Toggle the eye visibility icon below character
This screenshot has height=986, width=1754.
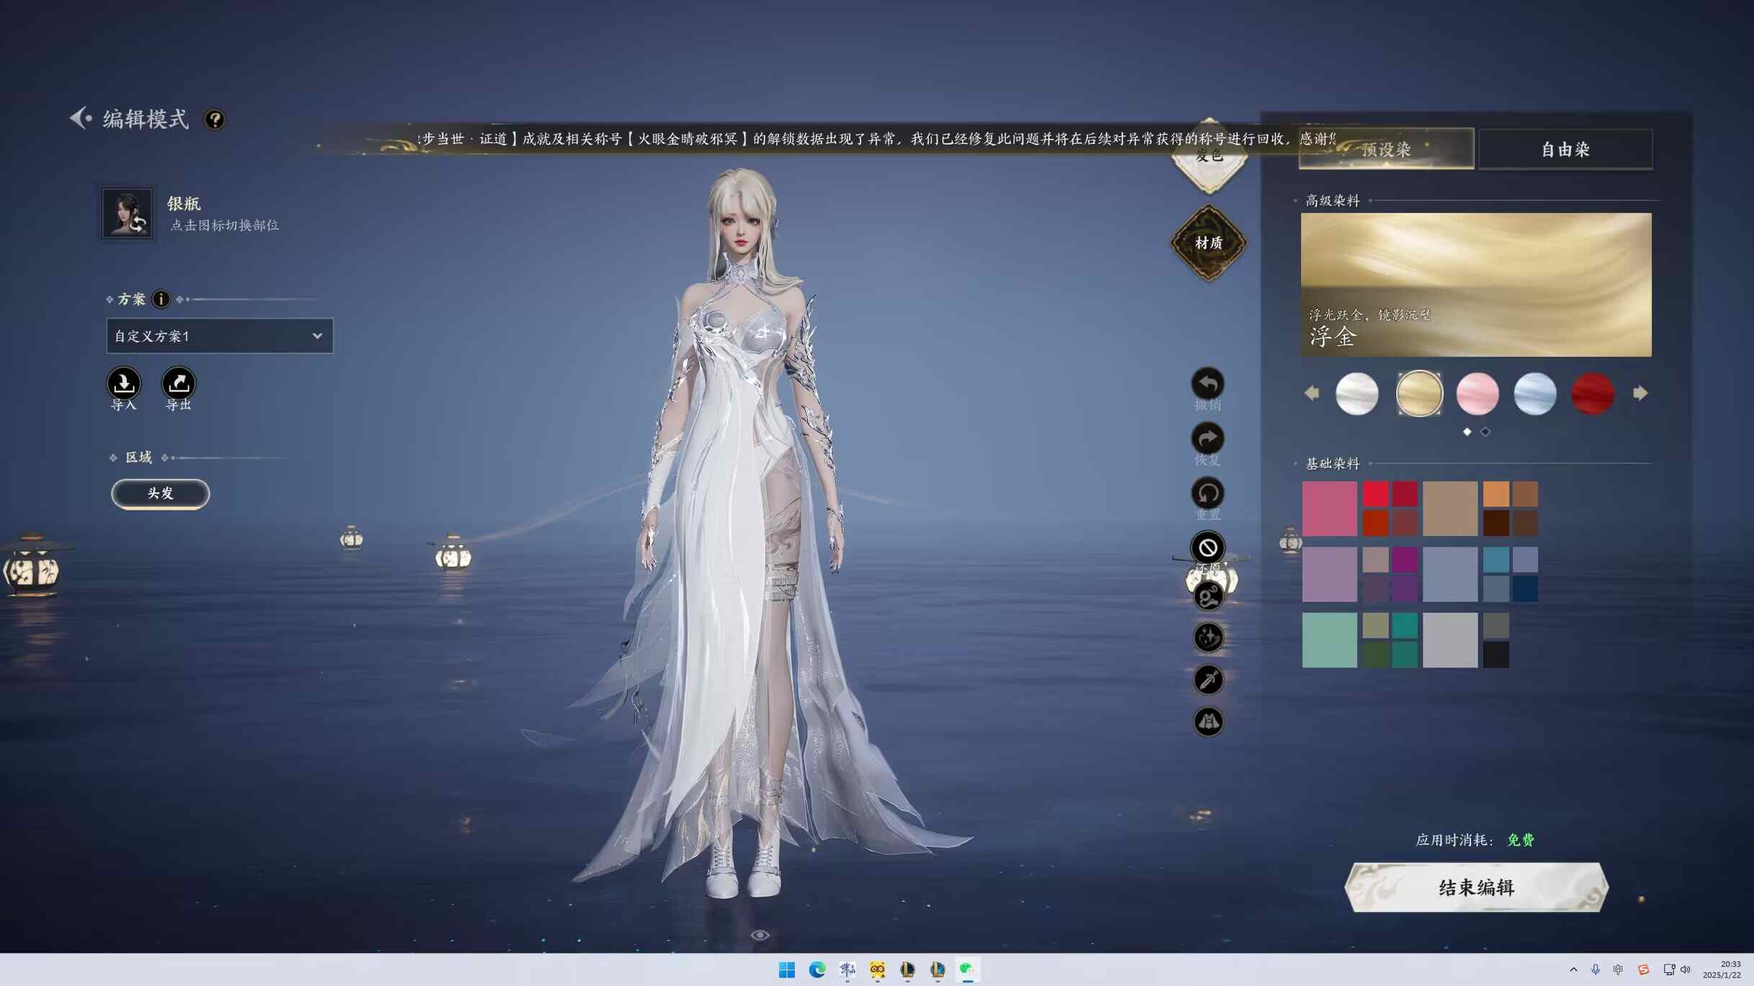coord(760,935)
